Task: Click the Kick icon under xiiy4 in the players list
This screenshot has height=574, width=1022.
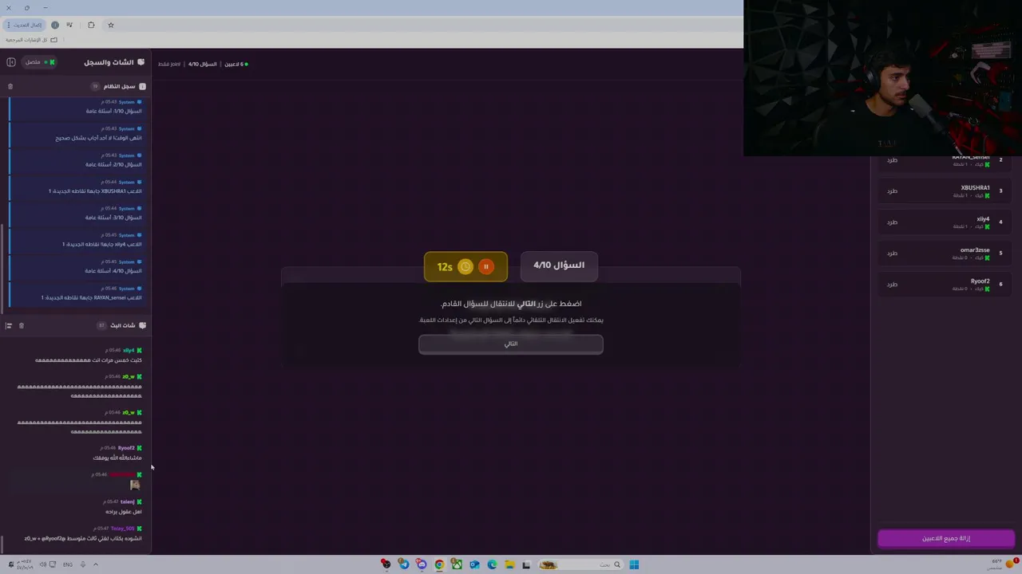Action: point(987,226)
